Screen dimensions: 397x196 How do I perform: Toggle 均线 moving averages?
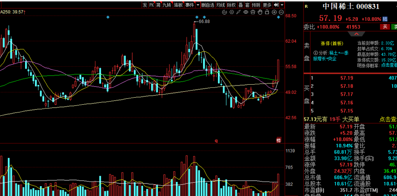(221, 5)
